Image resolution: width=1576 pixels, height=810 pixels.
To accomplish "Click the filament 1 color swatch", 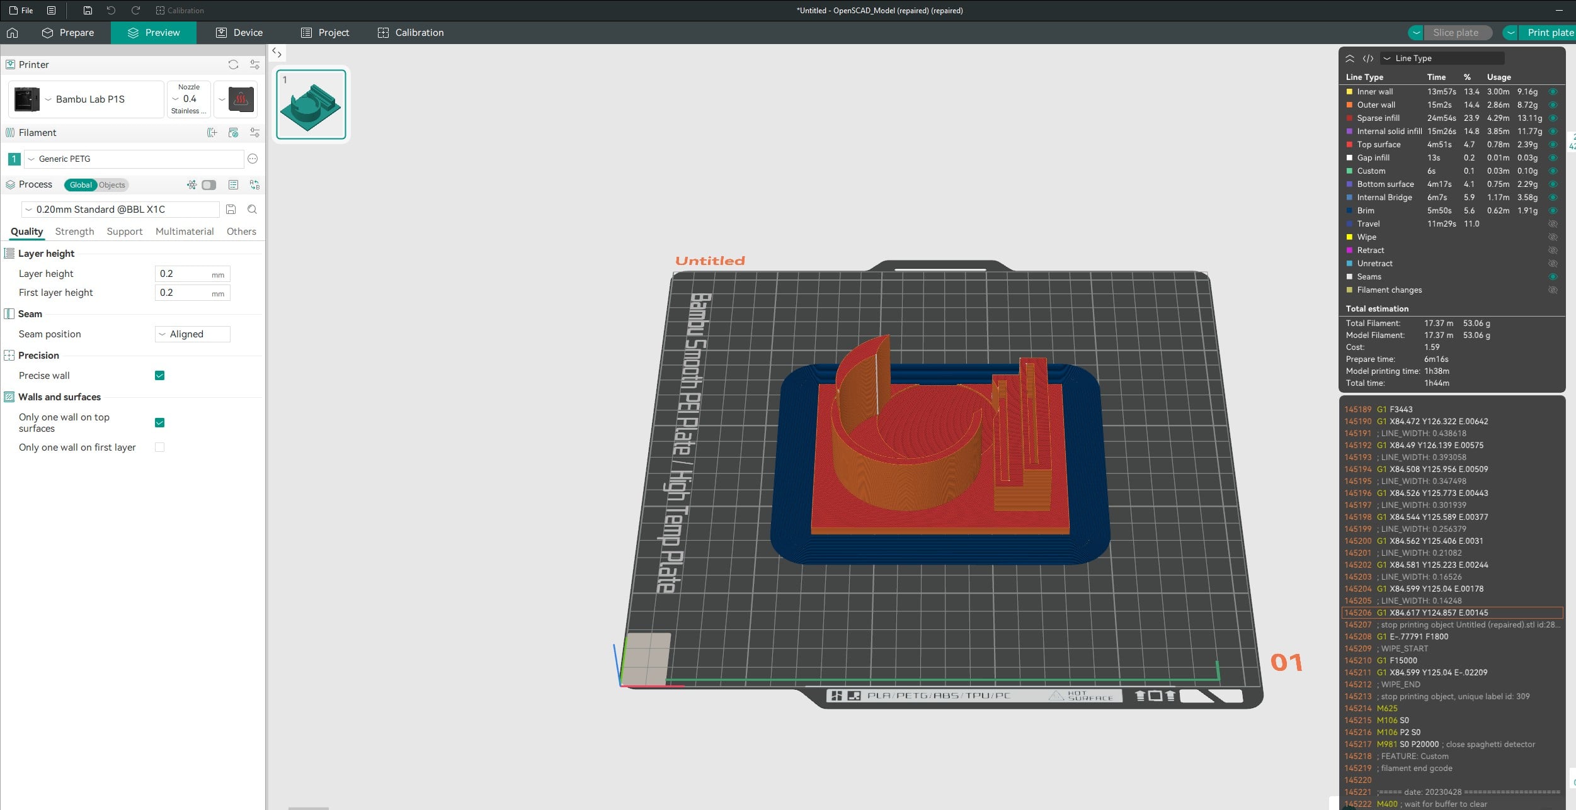I will click(14, 159).
